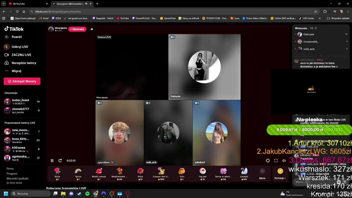Open k00xowa suggested live creator

(22, 149)
